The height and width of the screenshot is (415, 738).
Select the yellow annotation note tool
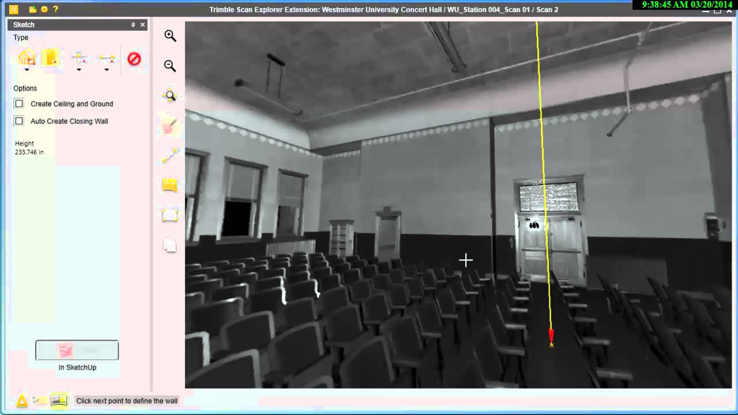click(x=170, y=186)
